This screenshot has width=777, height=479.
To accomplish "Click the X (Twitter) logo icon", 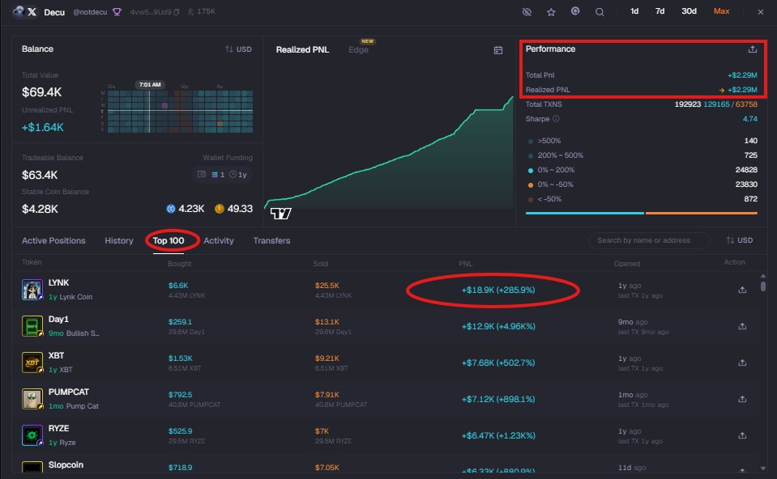I will [32, 12].
